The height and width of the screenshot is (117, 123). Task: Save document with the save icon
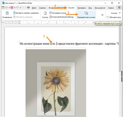click(x=12, y=8)
